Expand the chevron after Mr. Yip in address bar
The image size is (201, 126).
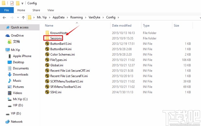click(x=50, y=17)
